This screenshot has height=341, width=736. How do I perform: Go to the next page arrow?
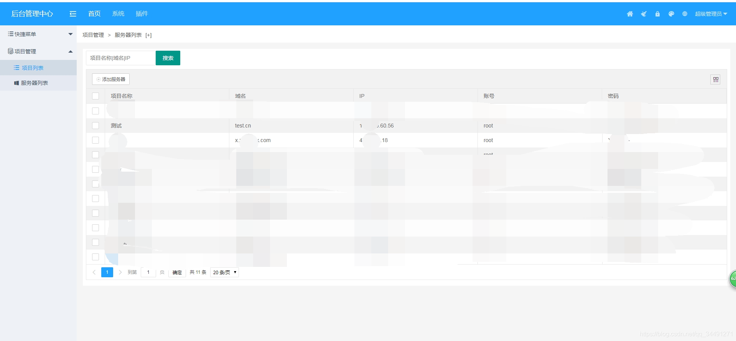pos(120,272)
